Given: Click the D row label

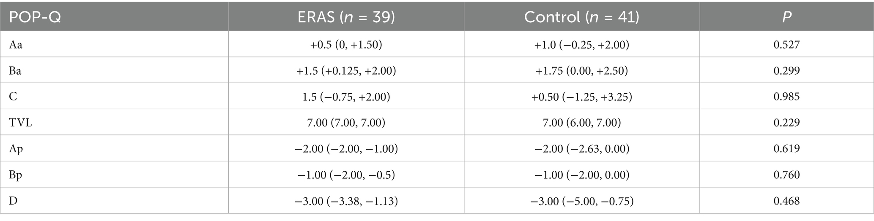Looking at the screenshot, I should coord(14,201).
